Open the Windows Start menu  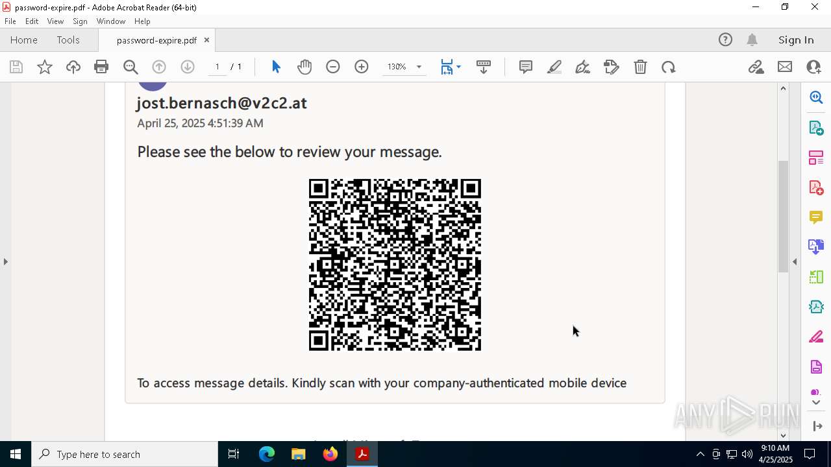click(x=16, y=454)
